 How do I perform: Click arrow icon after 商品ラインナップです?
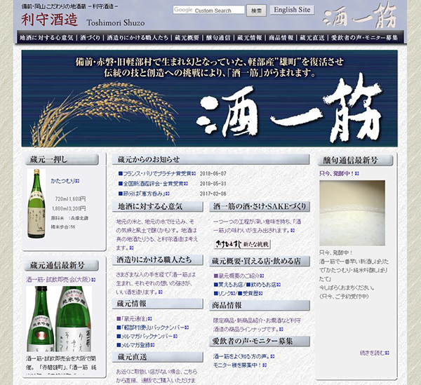281,329
